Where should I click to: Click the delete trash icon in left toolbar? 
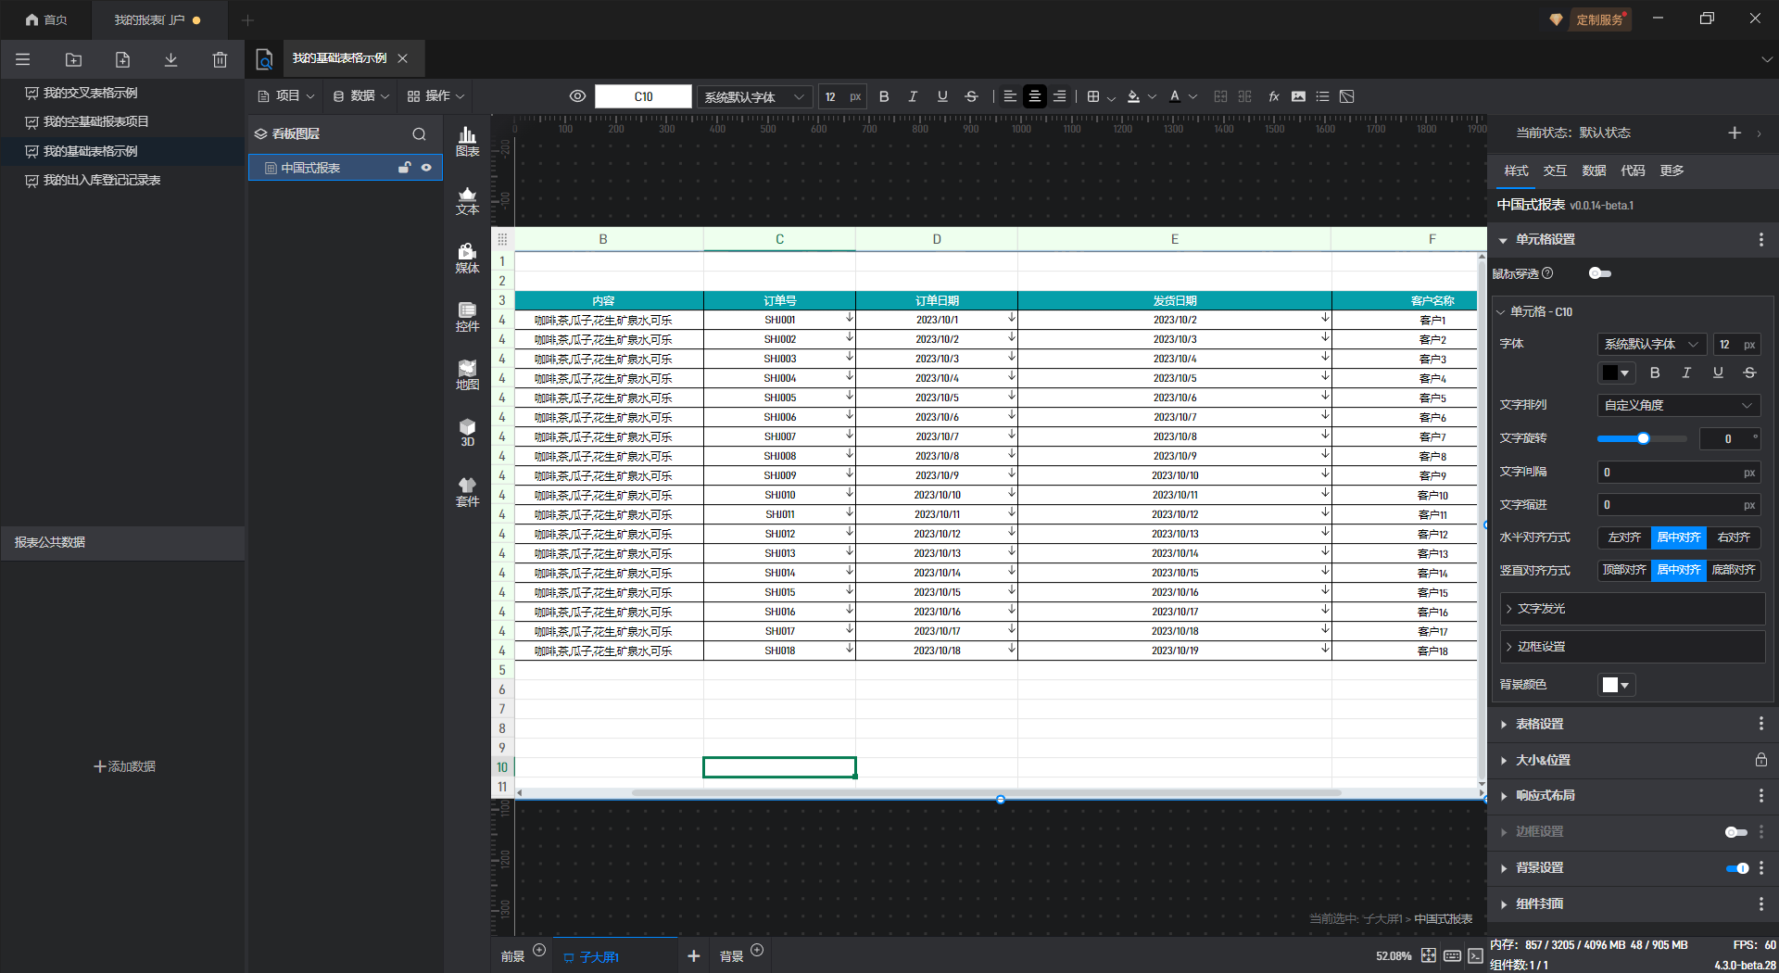pyautogui.click(x=220, y=60)
